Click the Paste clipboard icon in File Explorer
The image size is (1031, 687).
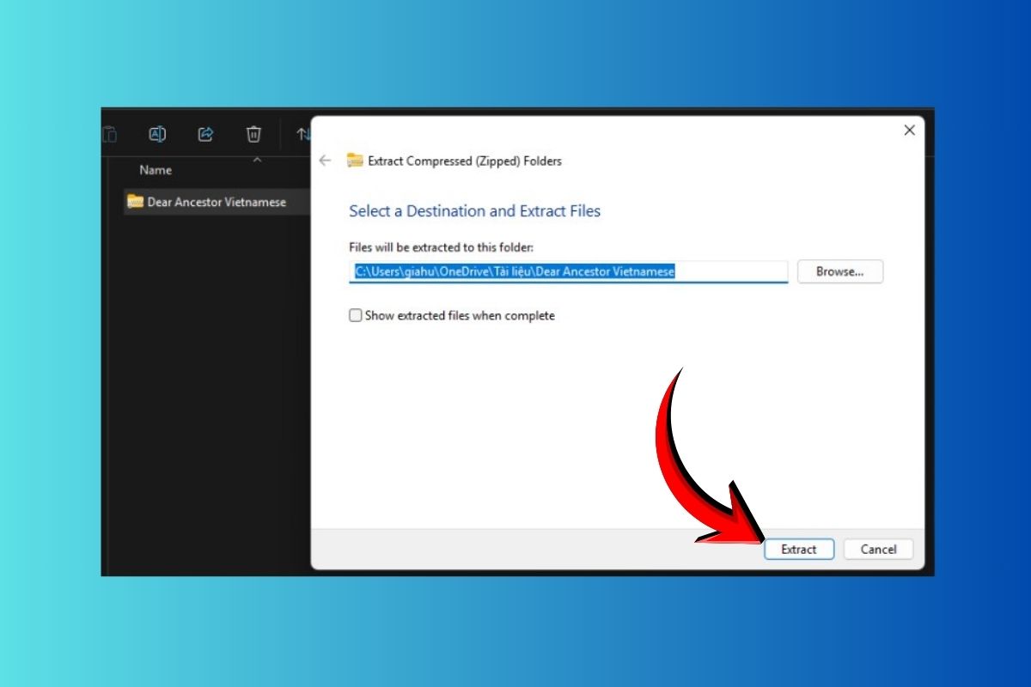tap(108, 134)
